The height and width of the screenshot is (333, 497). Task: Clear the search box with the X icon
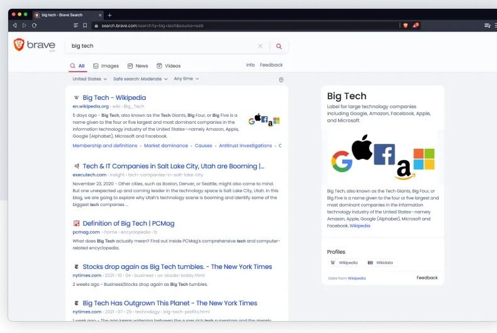tap(260, 46)
